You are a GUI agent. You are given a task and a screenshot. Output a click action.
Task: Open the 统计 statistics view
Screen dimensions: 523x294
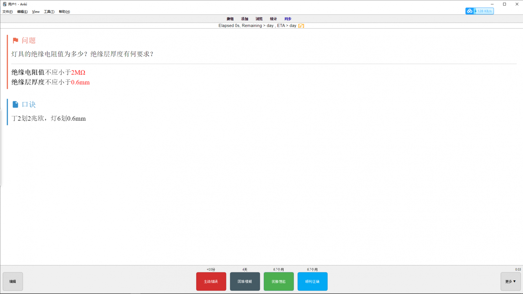click(273, 19)
